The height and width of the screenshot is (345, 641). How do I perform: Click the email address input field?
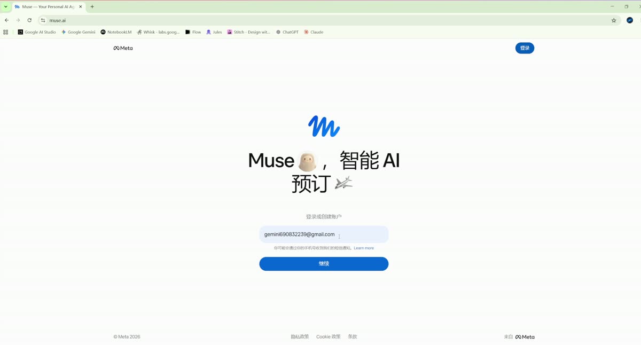[x=324, y=234]
